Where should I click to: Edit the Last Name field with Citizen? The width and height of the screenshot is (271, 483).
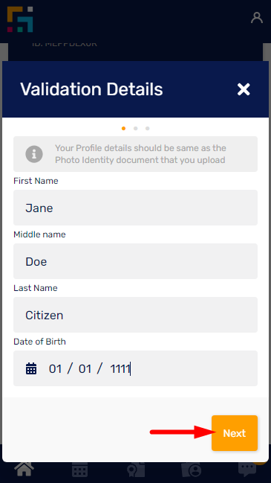tap(135, 315)
